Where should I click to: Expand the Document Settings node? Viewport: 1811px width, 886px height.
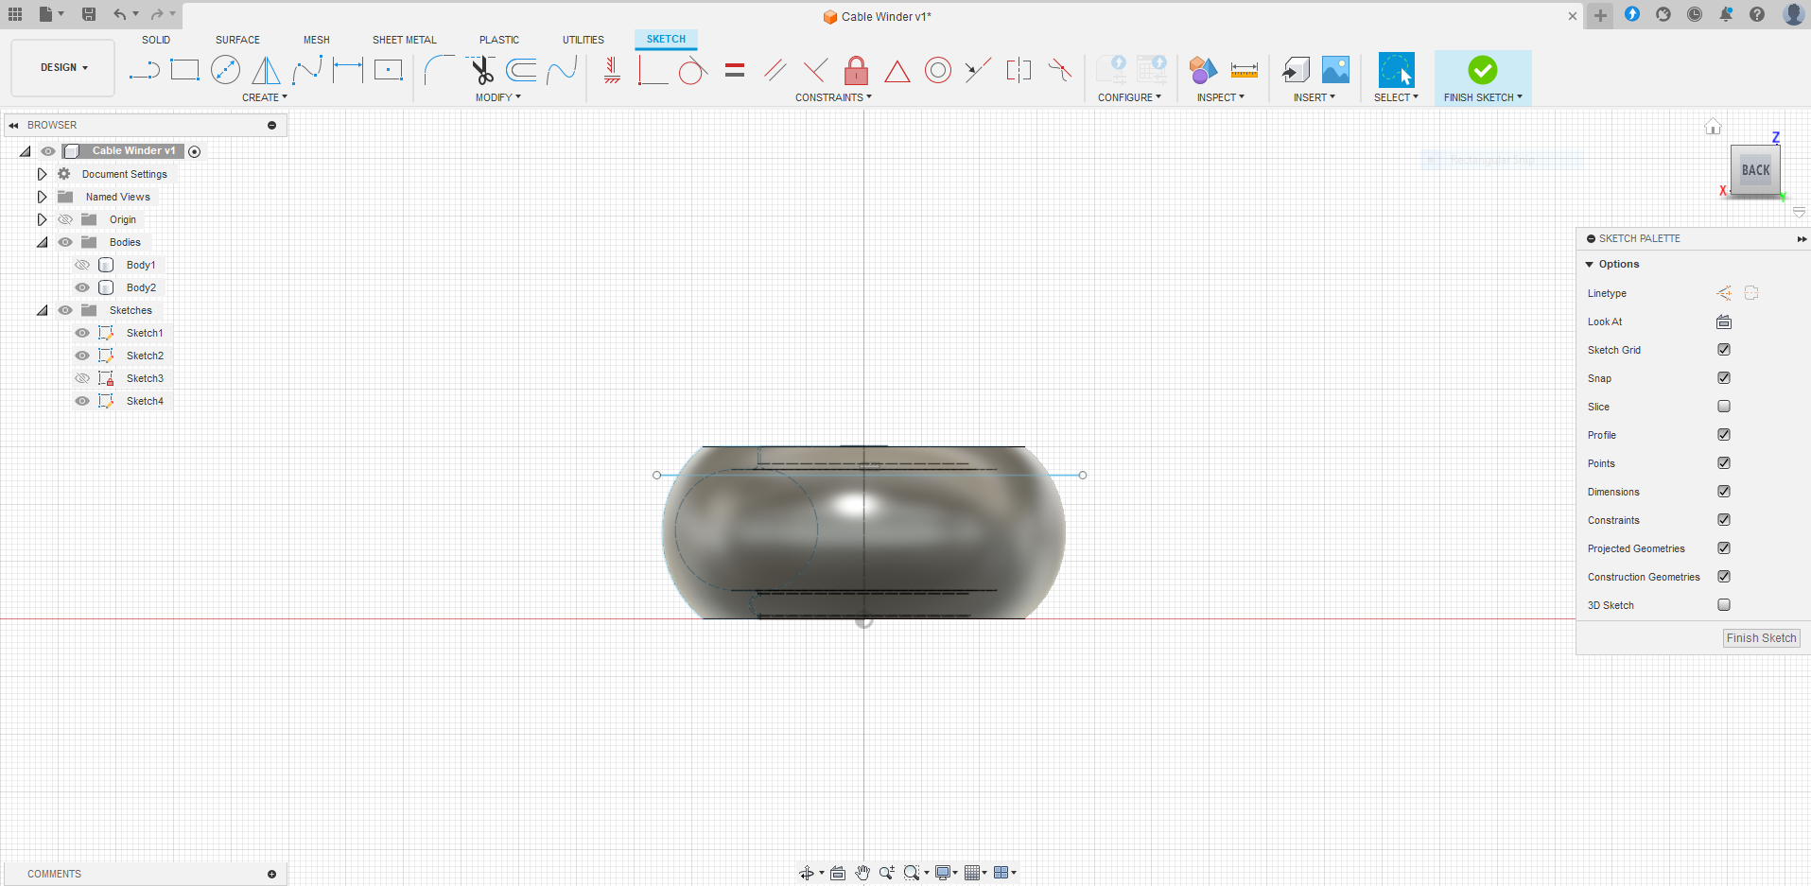pyautogui.click(x=42, y=174)
